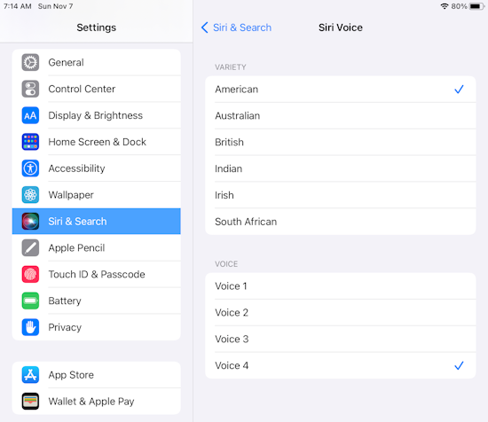
Task: Open Battery settings label
Action: pos(65,301)
